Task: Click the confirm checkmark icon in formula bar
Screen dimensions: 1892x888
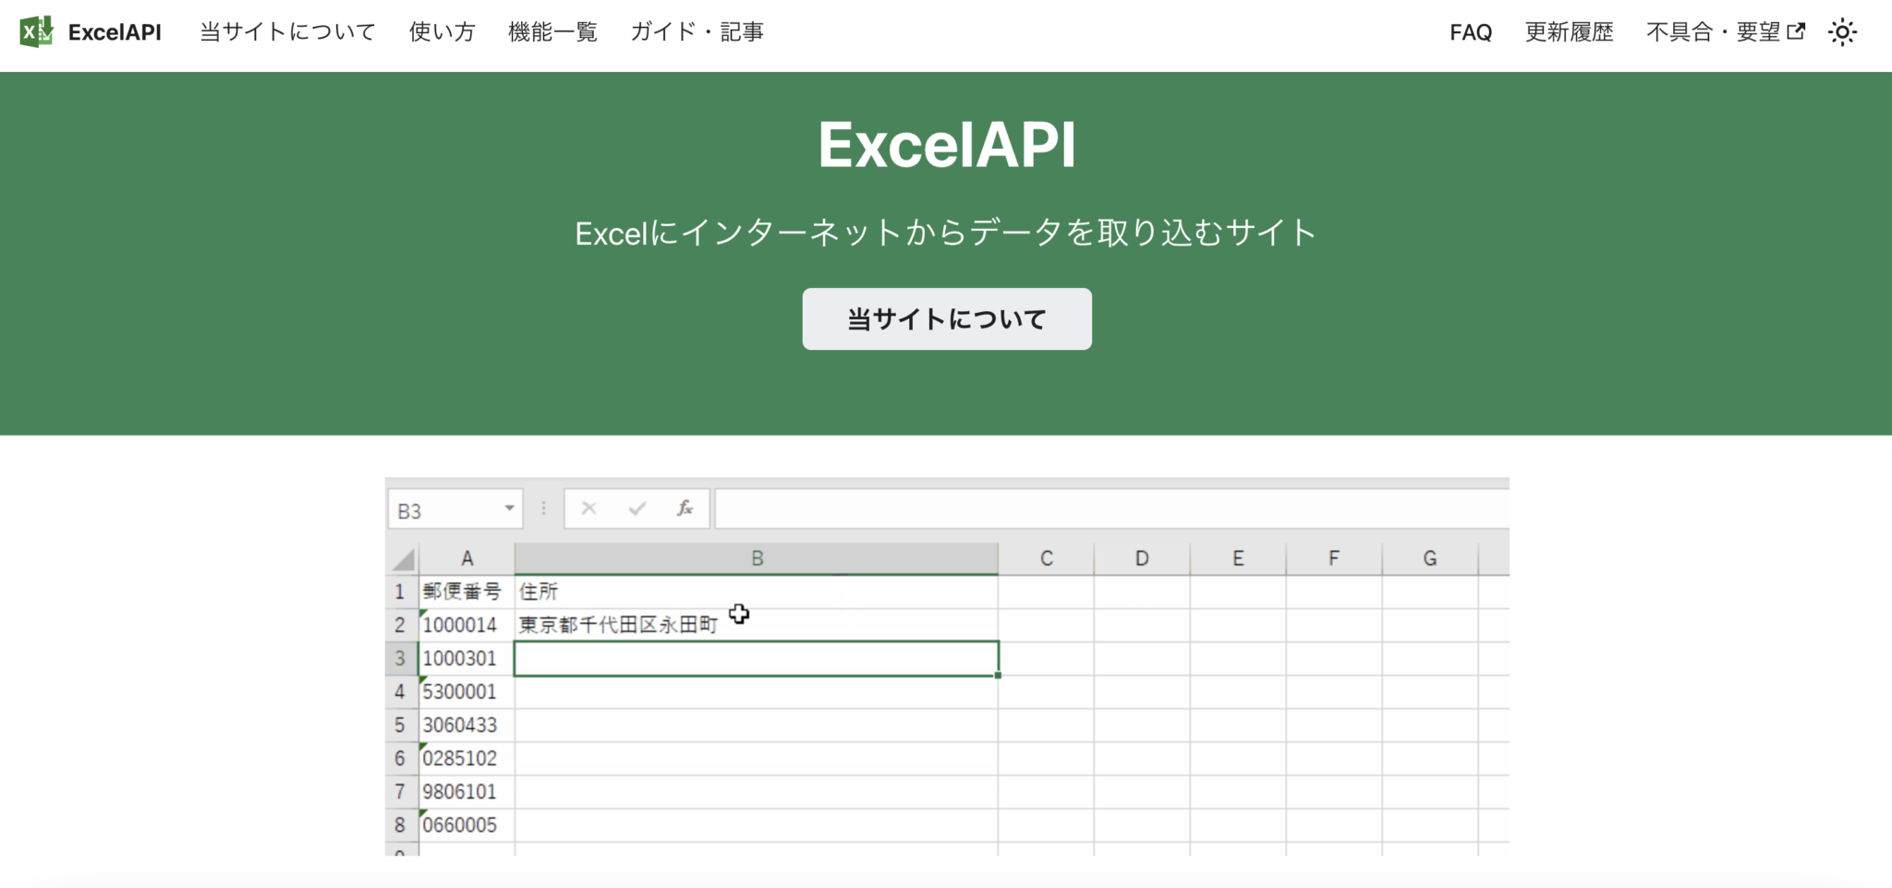Action: (637, 509)
